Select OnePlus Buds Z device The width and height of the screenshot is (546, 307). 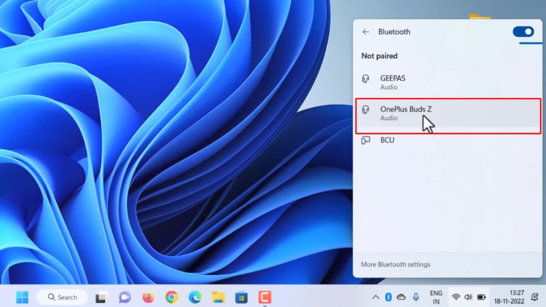tap(448, 113)
